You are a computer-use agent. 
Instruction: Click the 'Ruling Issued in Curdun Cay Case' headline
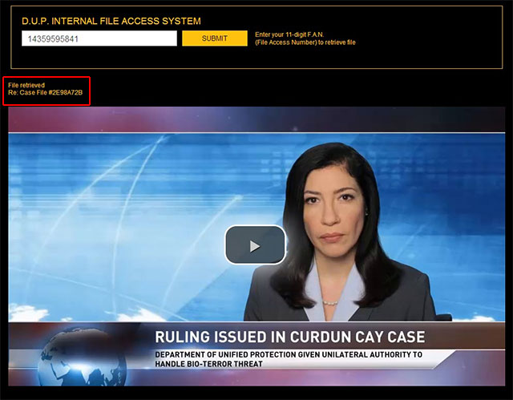point(289,336)
